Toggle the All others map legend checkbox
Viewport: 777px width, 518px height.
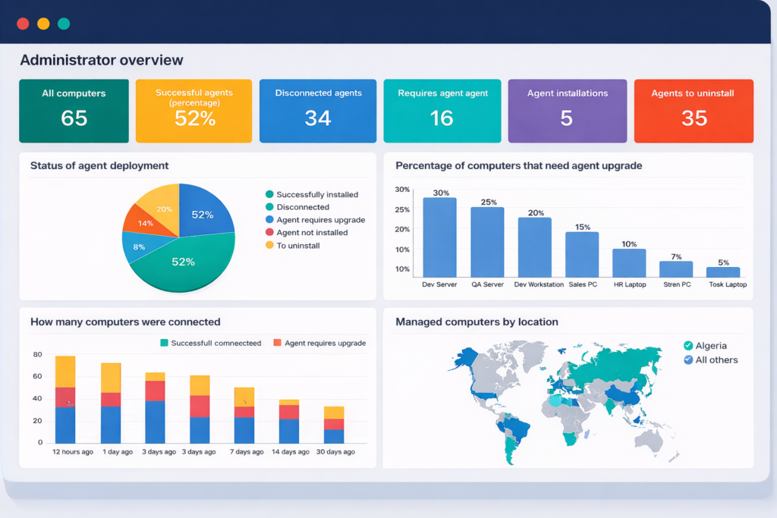688,360
